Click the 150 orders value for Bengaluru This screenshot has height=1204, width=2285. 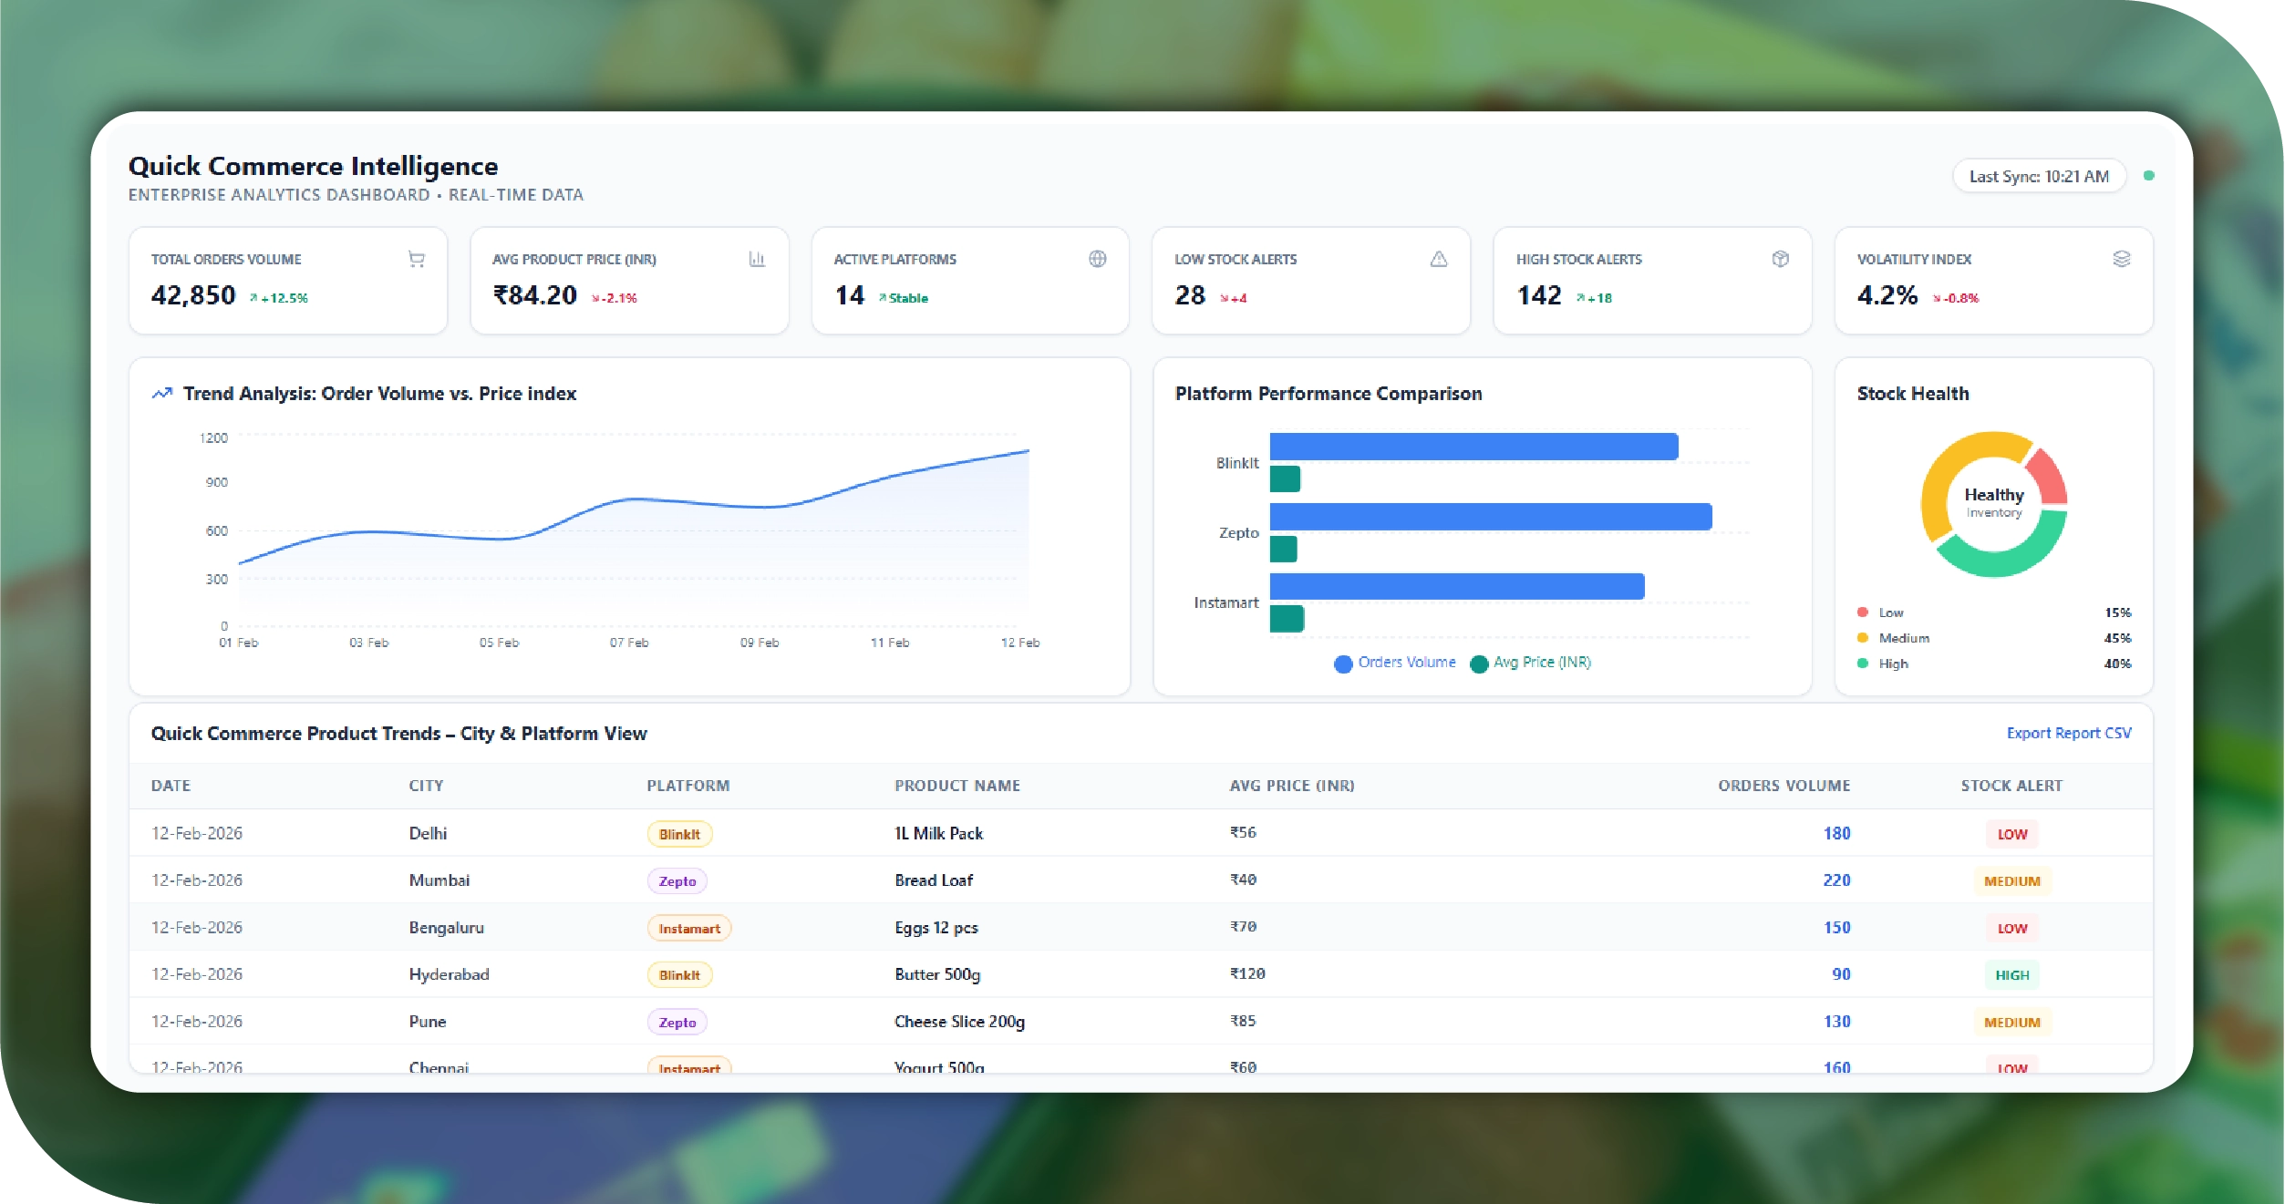[1836, 928]
